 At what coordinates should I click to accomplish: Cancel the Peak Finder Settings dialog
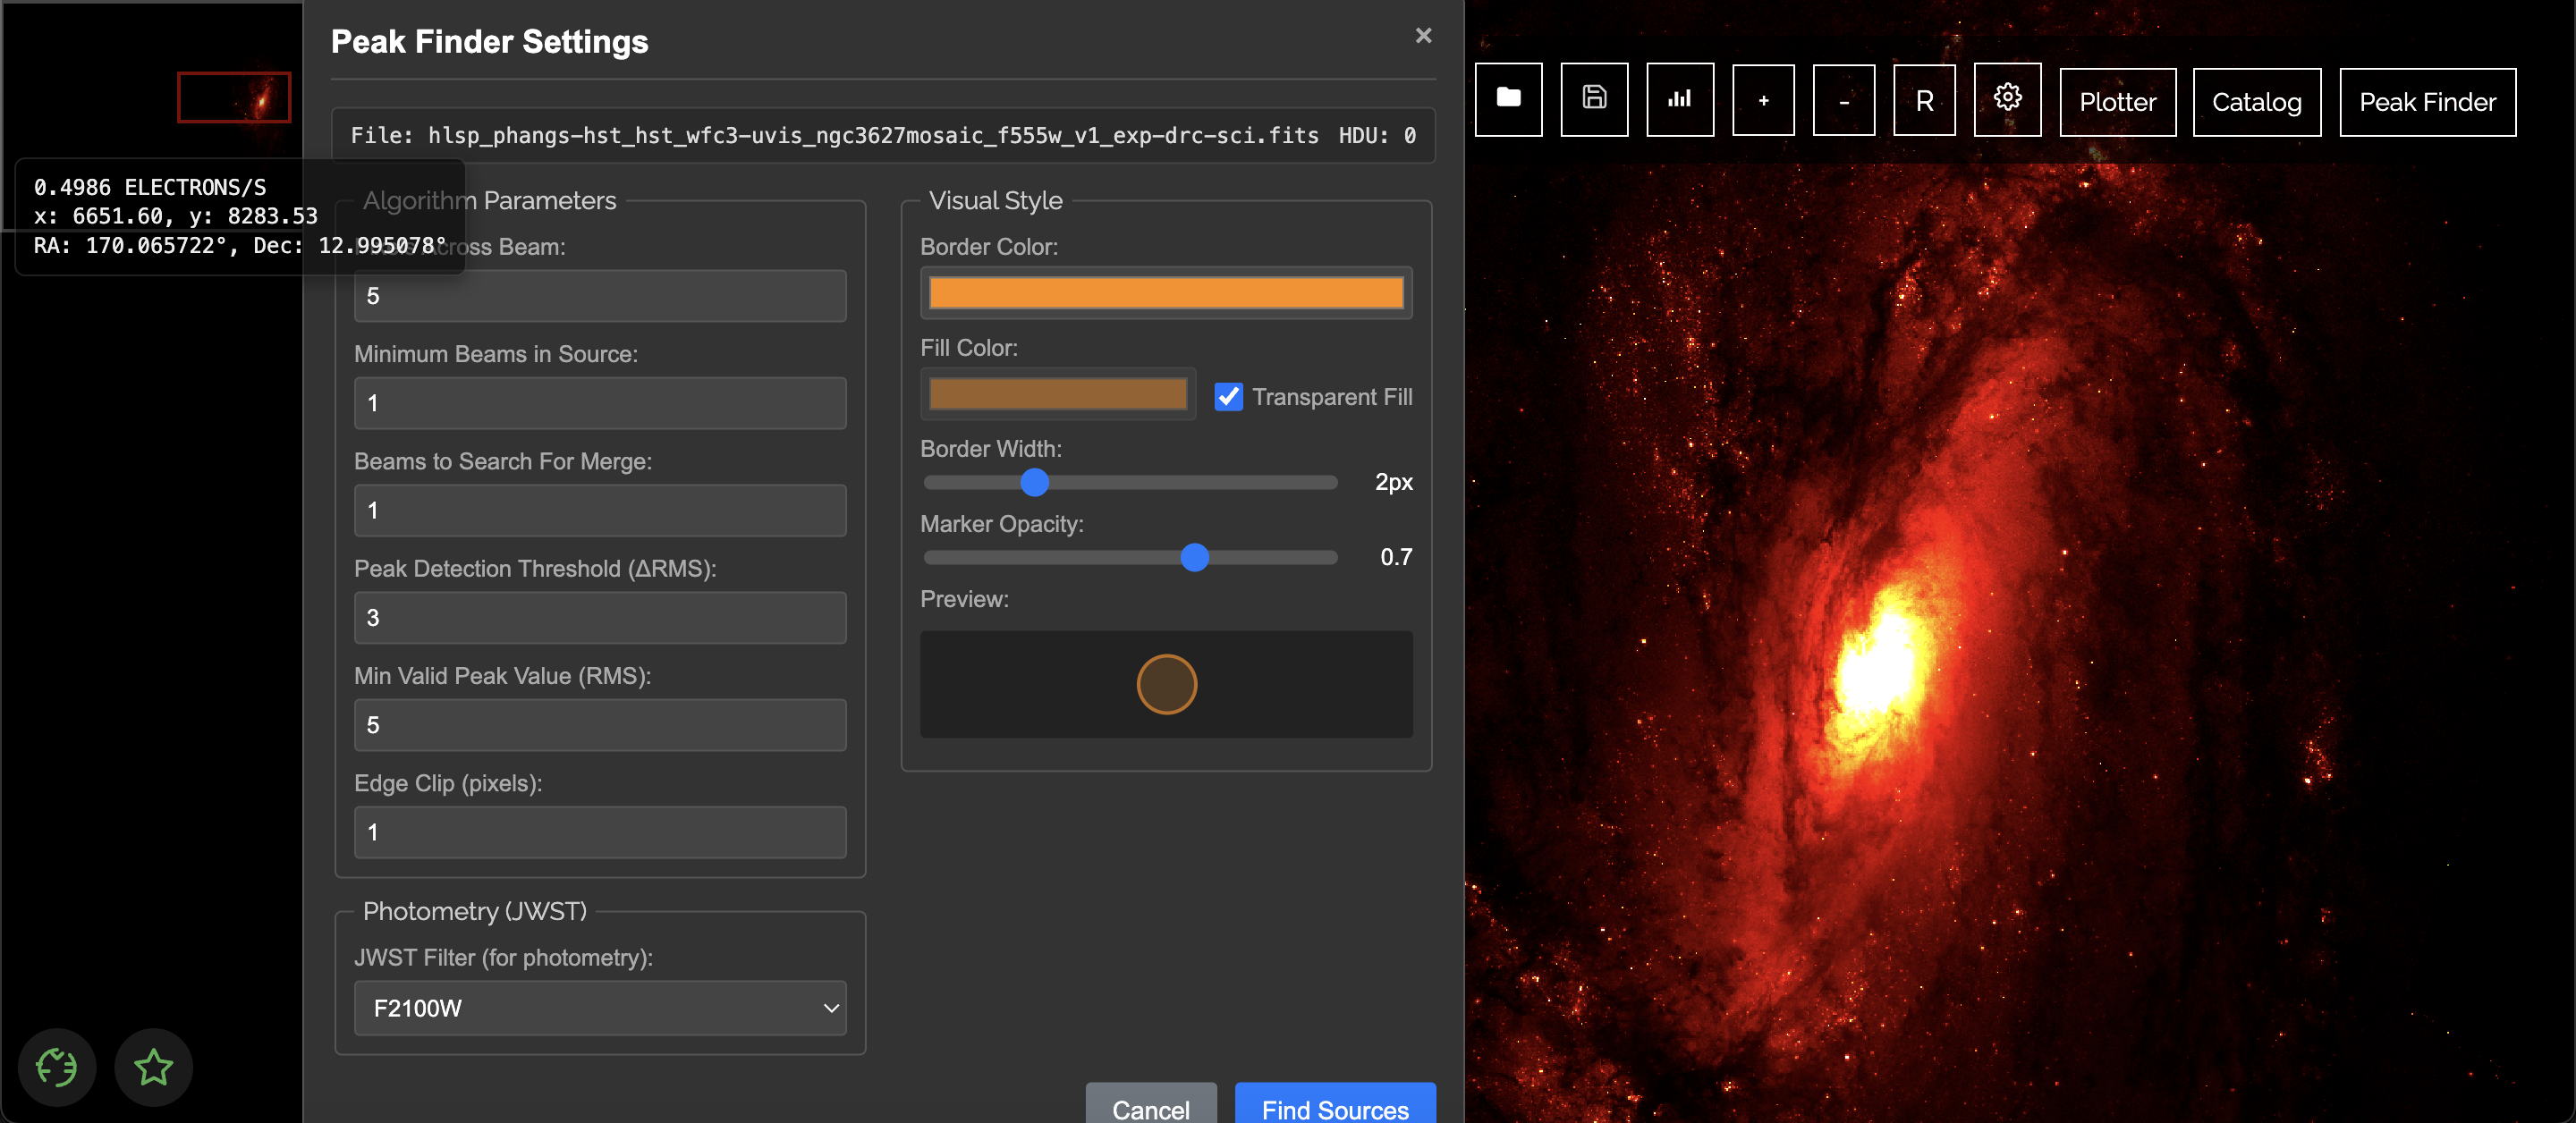click(x=1151, y=1109)
